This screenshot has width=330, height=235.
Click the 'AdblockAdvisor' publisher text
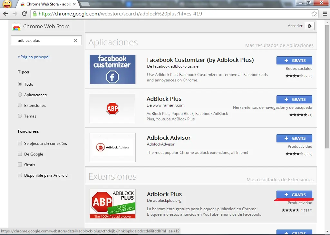click(161, 144)
